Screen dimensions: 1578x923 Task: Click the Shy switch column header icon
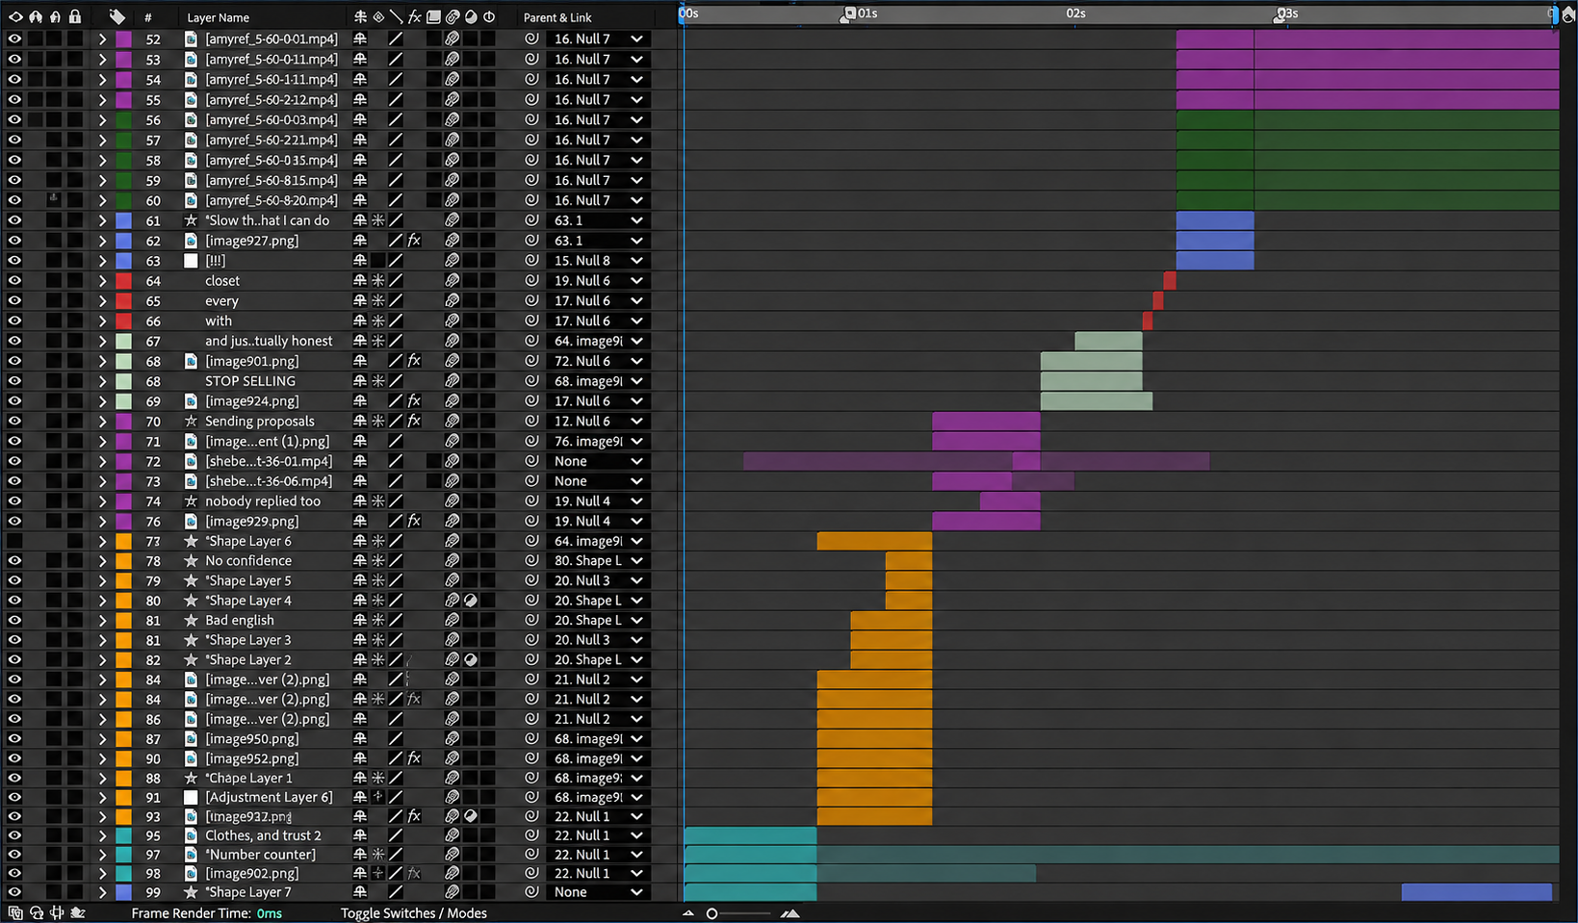(360, 16)
